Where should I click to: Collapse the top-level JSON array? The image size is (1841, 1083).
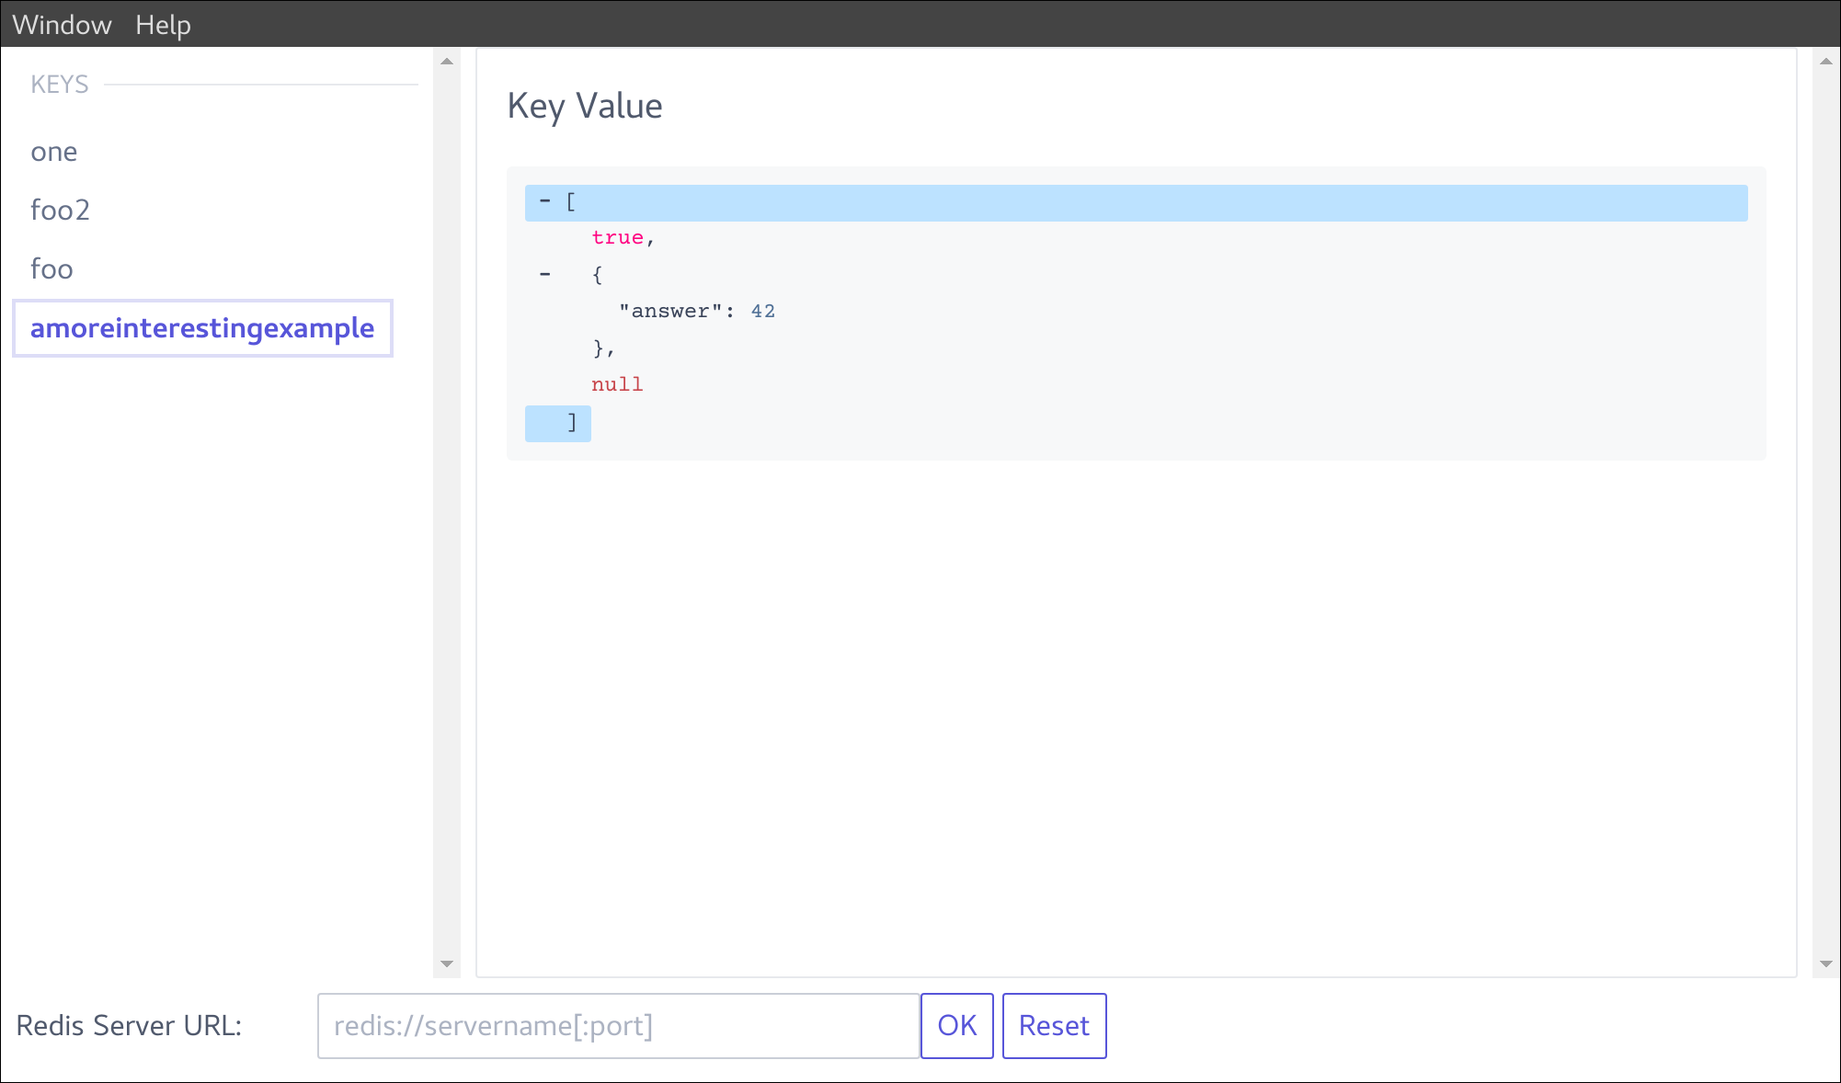[x=545, y=200]
